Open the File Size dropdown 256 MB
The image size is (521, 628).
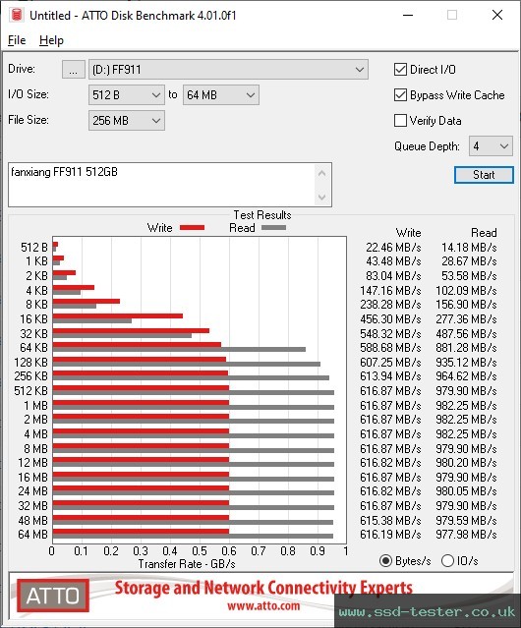coord(127,121)
